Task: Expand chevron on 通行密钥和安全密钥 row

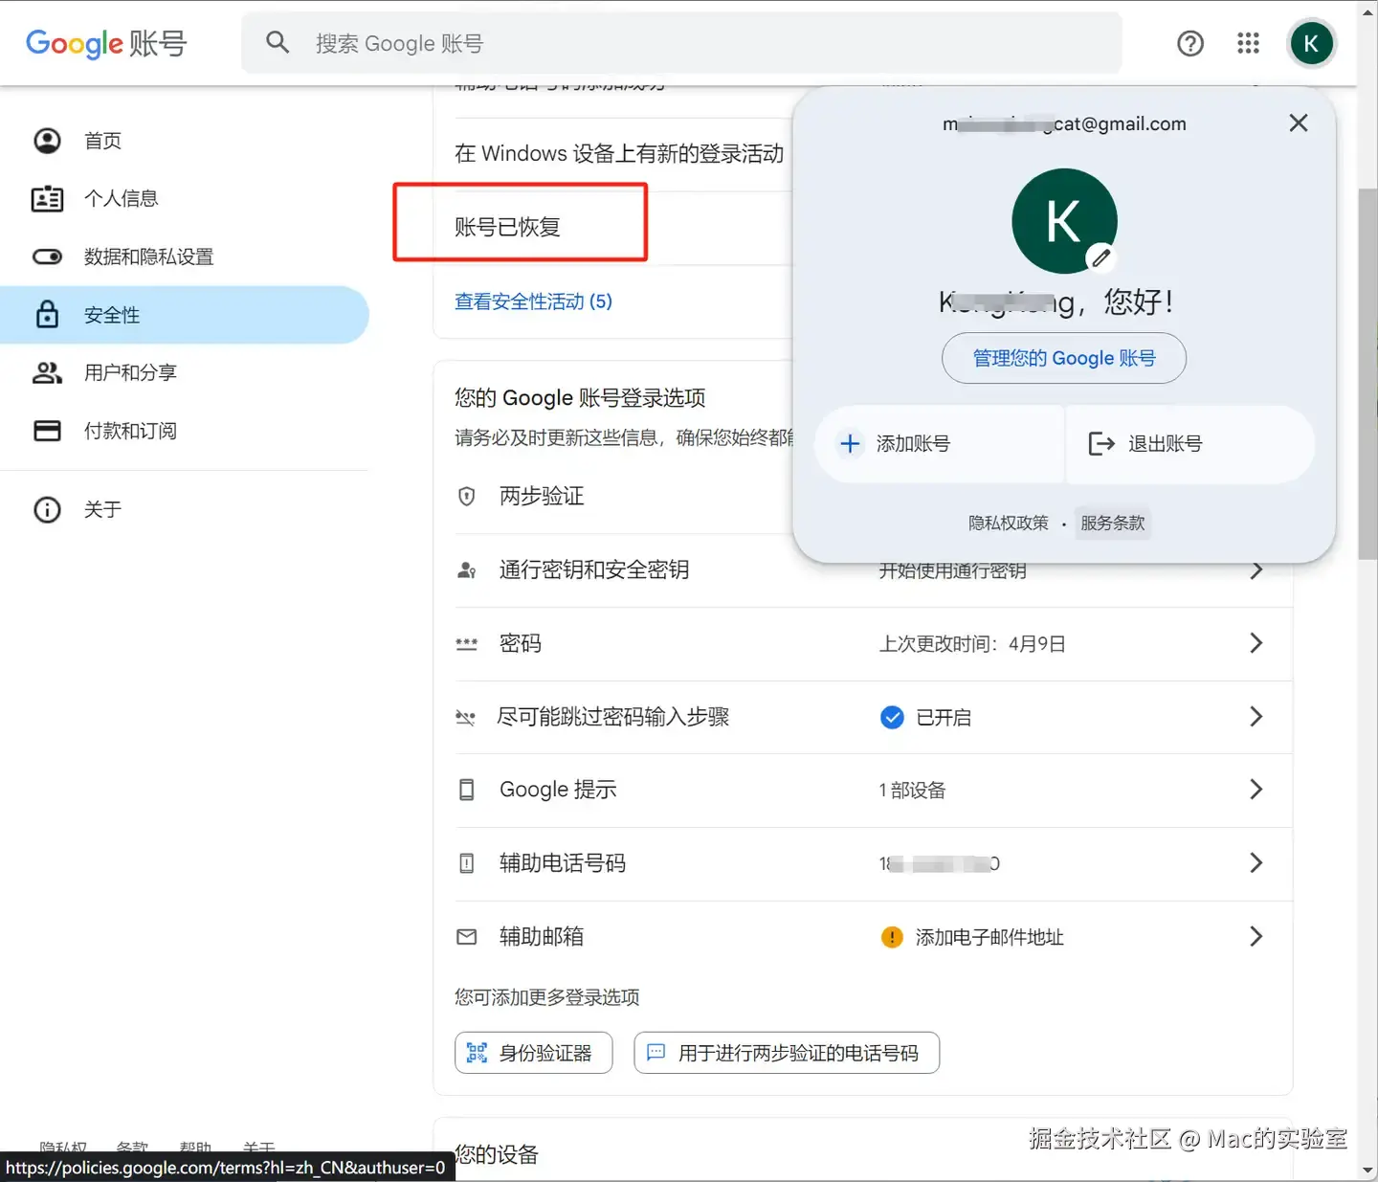Action: [x=1256, y=570]
